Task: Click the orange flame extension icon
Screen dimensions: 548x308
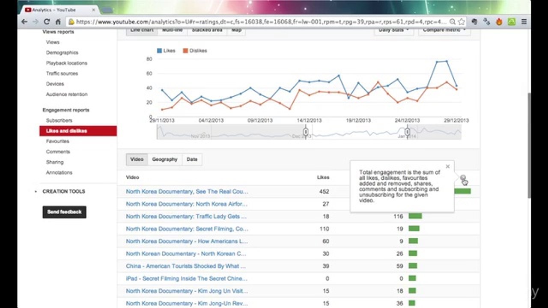Action: tap(499, 21)
